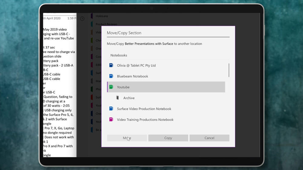Click the HoloLens section in background list
303x170 pixels.
point(102,16)
